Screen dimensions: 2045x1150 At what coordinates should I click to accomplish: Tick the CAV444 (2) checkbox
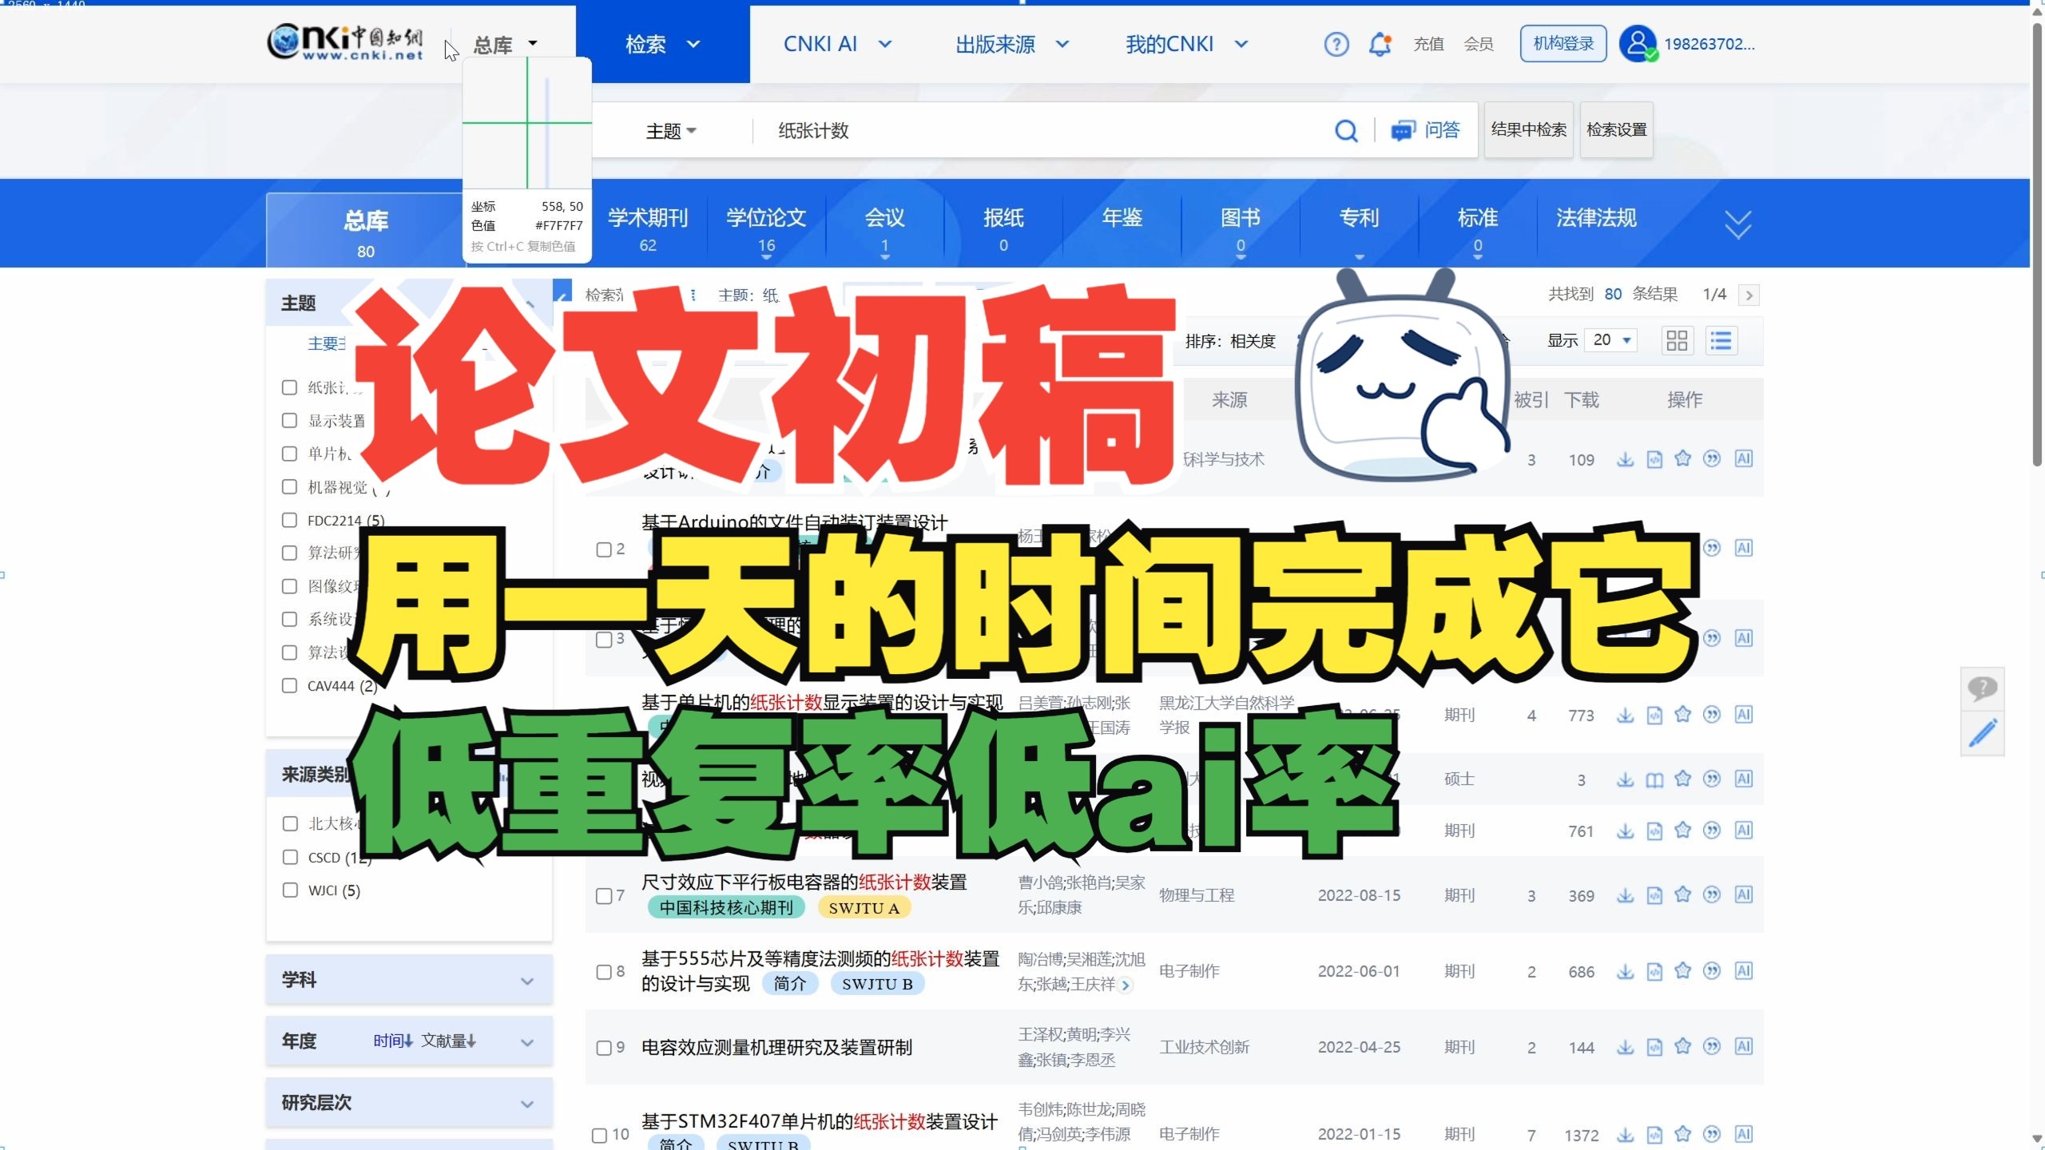(289, 685)
